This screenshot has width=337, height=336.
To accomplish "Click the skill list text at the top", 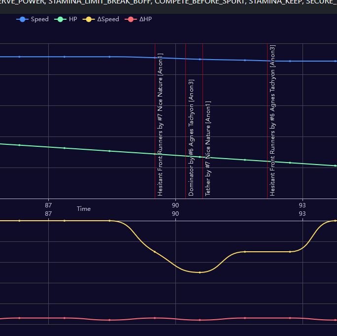I will coord(168,2).
